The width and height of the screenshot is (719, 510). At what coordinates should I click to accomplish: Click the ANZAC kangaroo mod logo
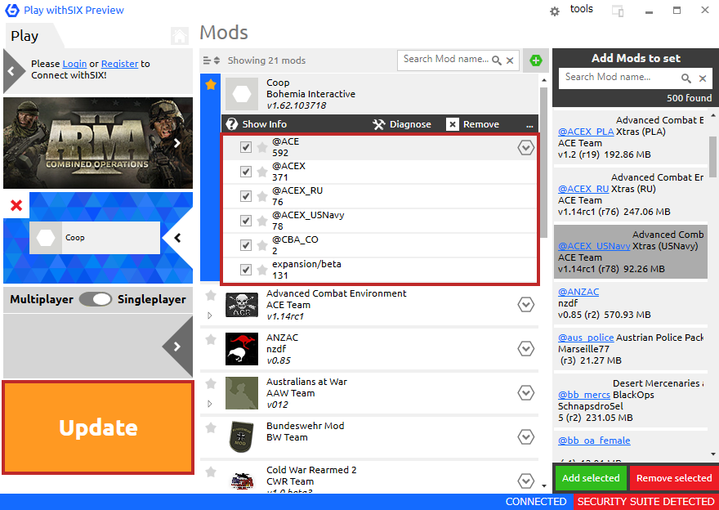click(242, 349)
